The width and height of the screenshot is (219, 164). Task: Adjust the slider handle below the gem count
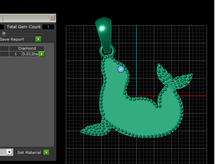4,33
